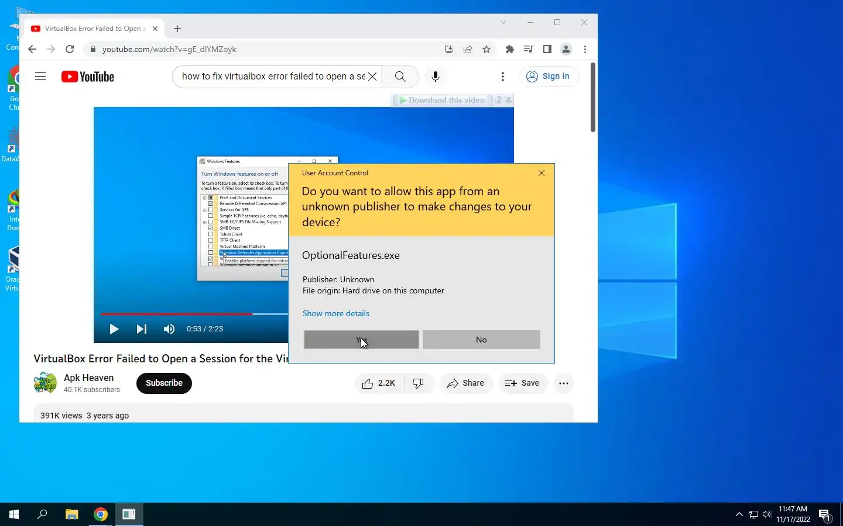This screenshot has height=526, width=843.
Task: Switch to Chrome on the taskbar
Action: point(101,514)
